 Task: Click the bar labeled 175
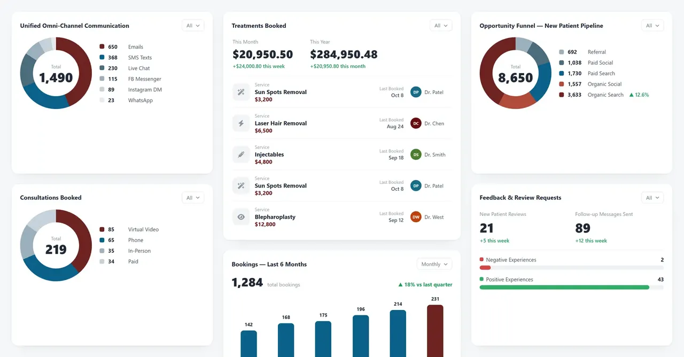click(323, 339)
